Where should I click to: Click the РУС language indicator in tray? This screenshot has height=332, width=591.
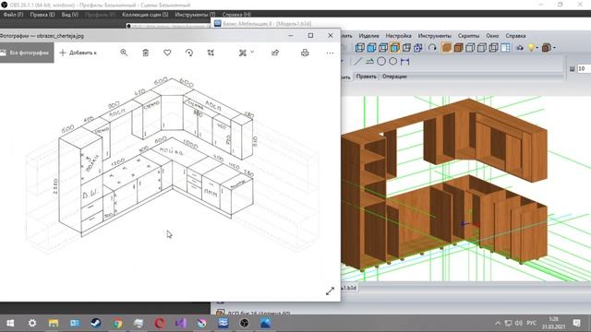(532, 323)
